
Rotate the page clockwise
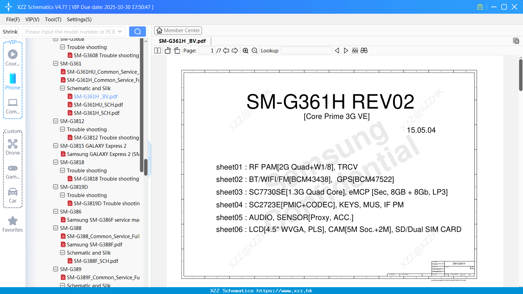click(x=177, y=51)
